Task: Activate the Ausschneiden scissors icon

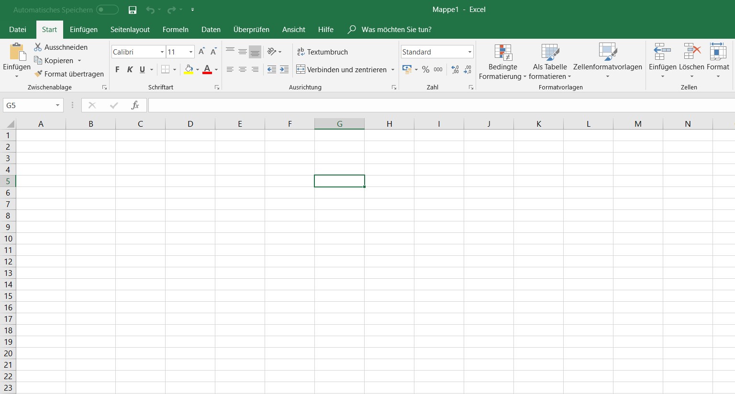Action: click(37, 47)
